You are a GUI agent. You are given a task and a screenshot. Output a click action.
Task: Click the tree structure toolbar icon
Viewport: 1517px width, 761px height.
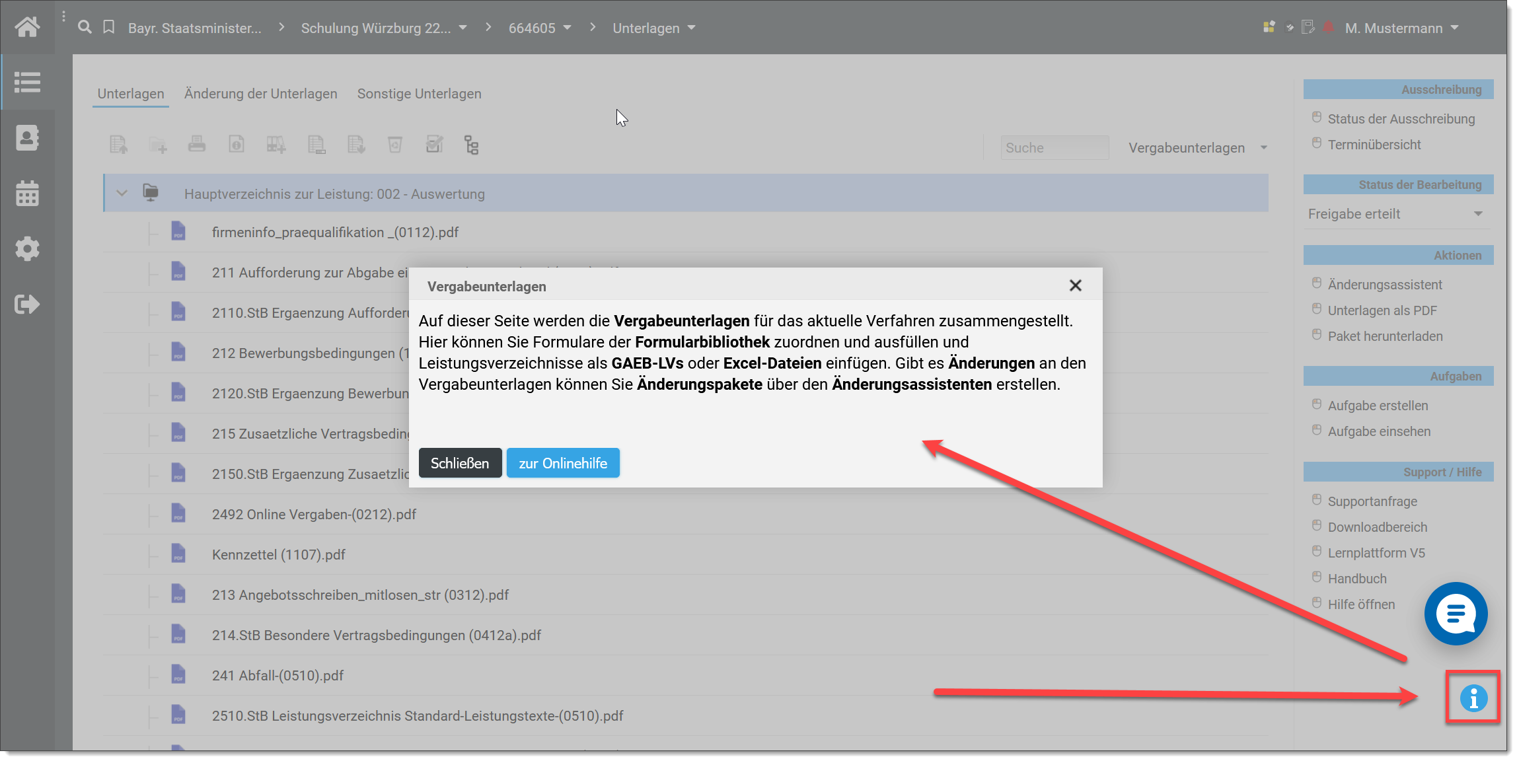click(471, 145)
